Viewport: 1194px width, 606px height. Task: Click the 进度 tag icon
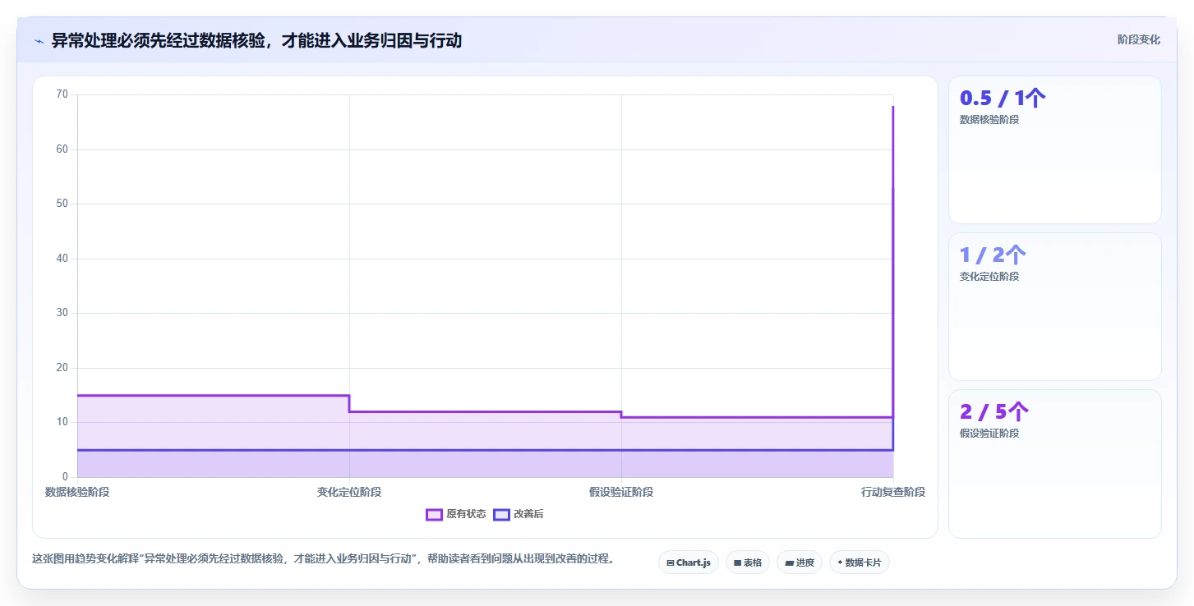coord(789,562)
